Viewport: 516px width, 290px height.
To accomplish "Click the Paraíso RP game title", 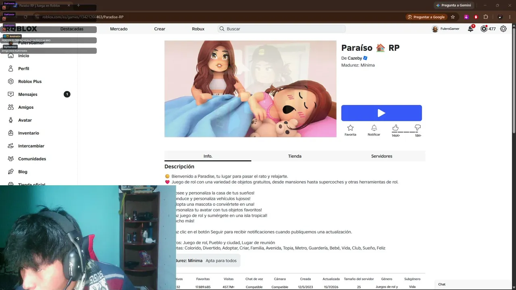I will coord(370,48).
